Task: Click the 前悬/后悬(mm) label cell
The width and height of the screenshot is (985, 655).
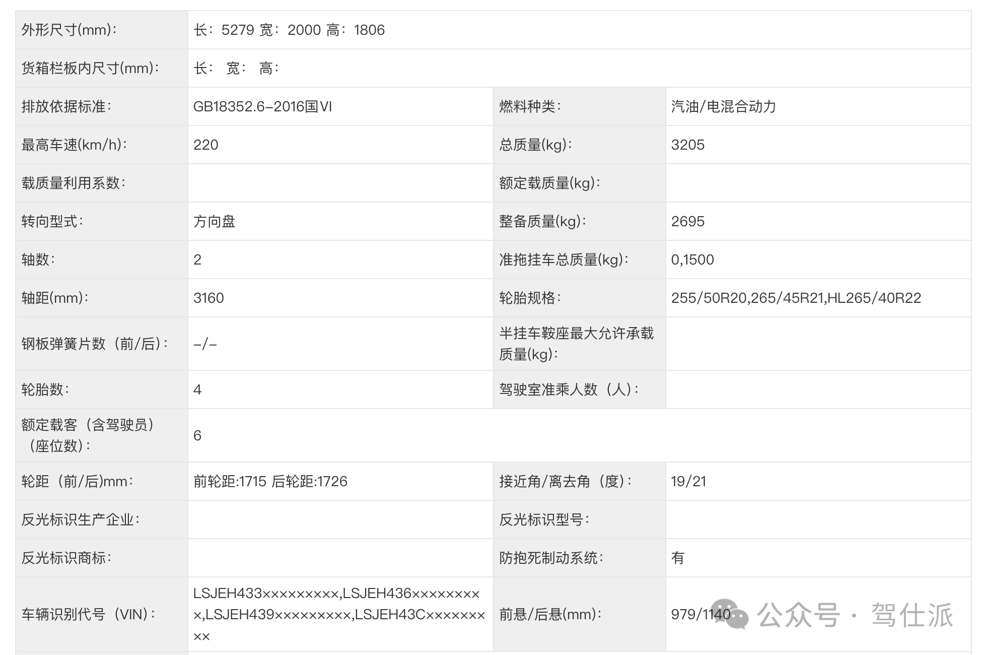Action: pos(550,615)
